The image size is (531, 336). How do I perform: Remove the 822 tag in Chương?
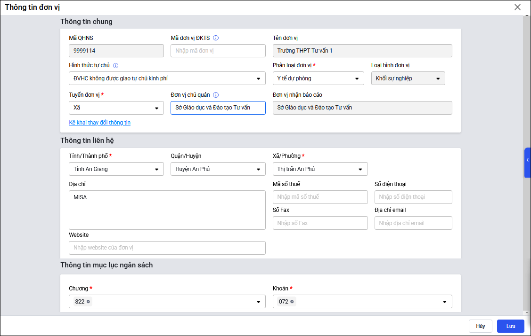89,302
